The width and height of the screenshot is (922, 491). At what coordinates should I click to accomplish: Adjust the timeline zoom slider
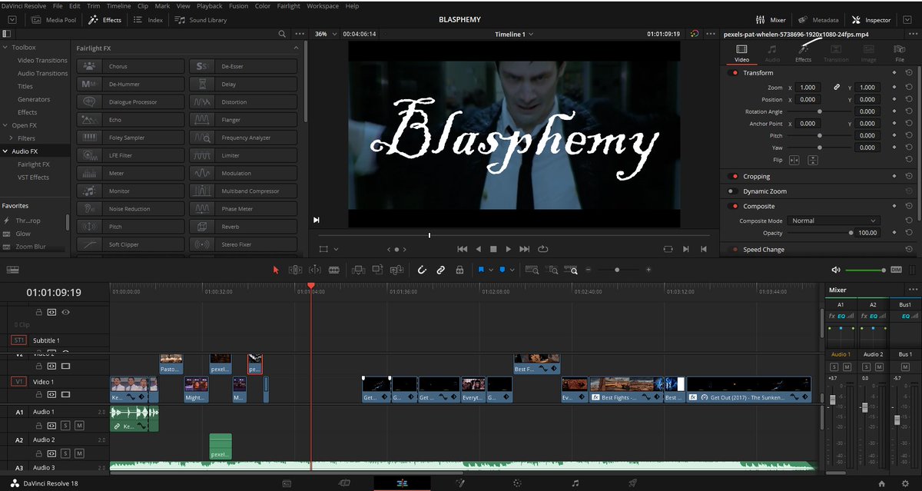pos(617,270)
